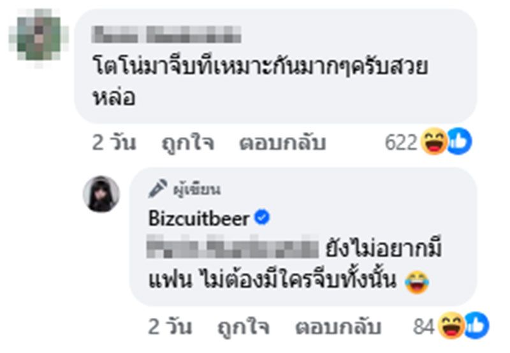
Task: Click the microphone author badge icon
Action: [157, 188]
